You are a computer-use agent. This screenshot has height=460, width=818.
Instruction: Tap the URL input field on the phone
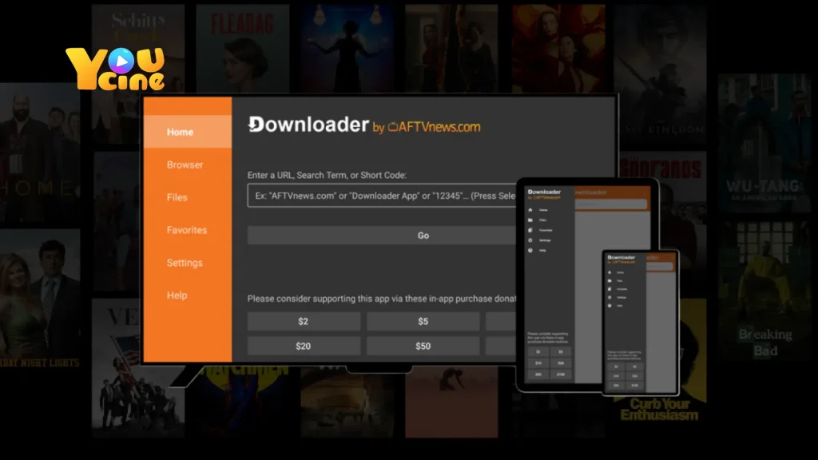coord(659,266)
